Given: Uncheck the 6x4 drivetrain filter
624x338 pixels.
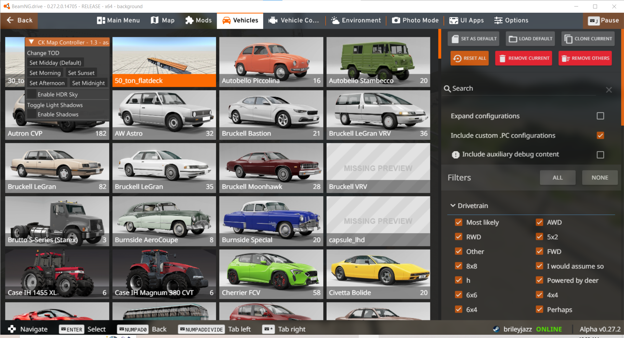Looking at the screenshot, I should pos(459,310).
